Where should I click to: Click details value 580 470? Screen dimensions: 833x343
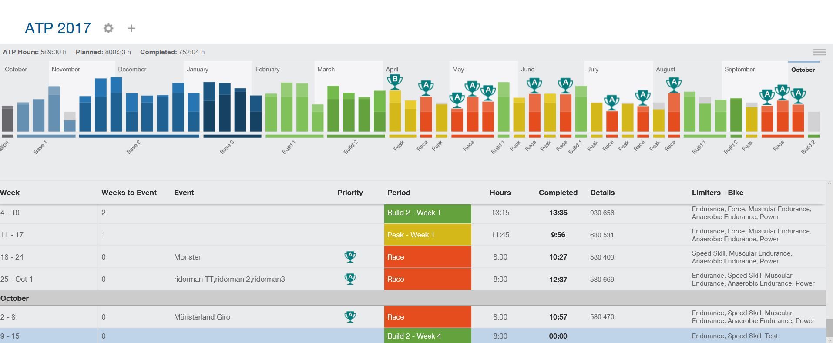pyautogui.click(x=602, y=317)
